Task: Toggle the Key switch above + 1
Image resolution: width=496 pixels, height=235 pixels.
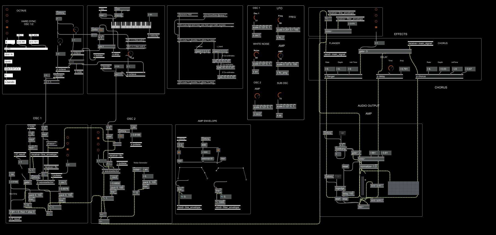Action: (x=101, y=30)
